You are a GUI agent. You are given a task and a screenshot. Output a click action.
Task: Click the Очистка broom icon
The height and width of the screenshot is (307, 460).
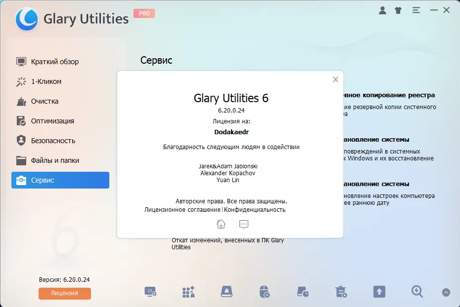pos(21,101)
